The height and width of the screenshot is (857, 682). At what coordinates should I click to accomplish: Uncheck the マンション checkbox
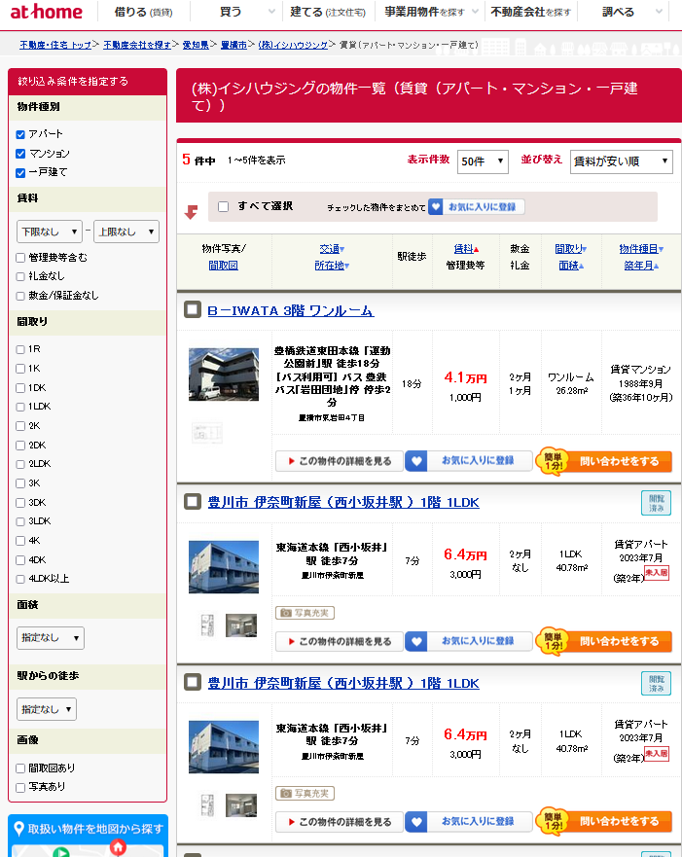(x=20, y=154)
